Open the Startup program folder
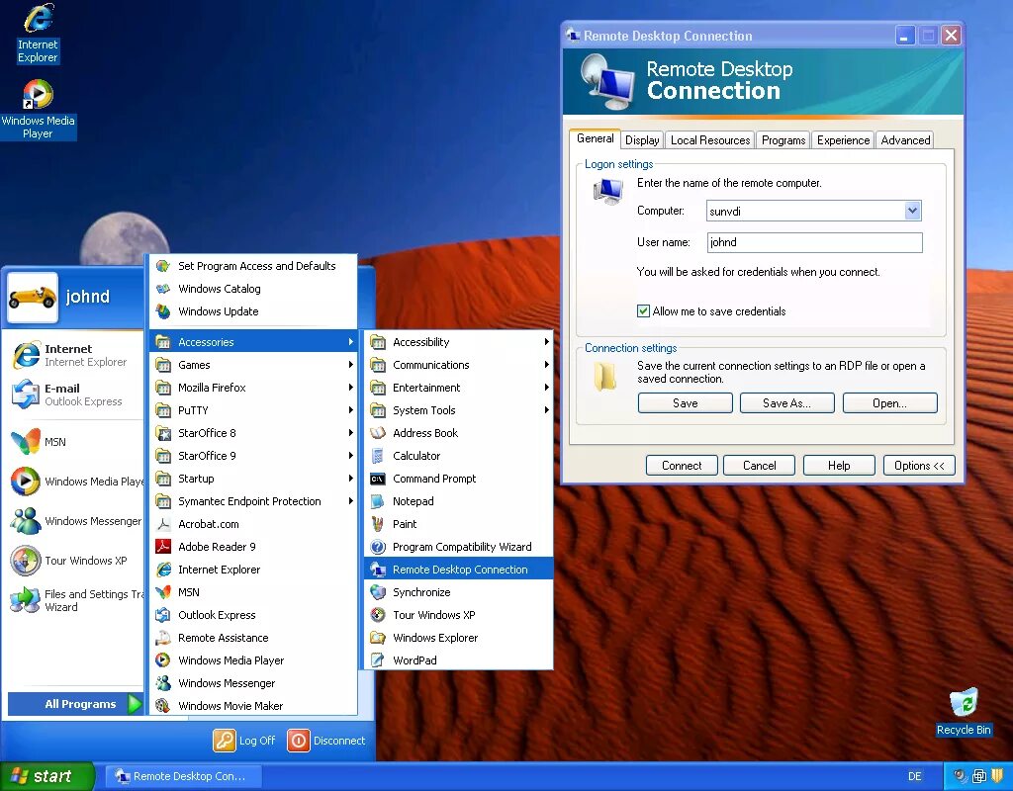 pos(254,479)
